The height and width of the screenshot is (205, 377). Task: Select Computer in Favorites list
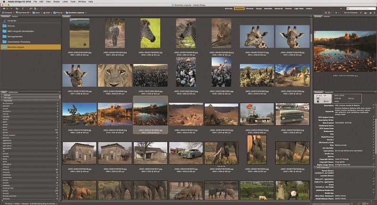[31, 21]
